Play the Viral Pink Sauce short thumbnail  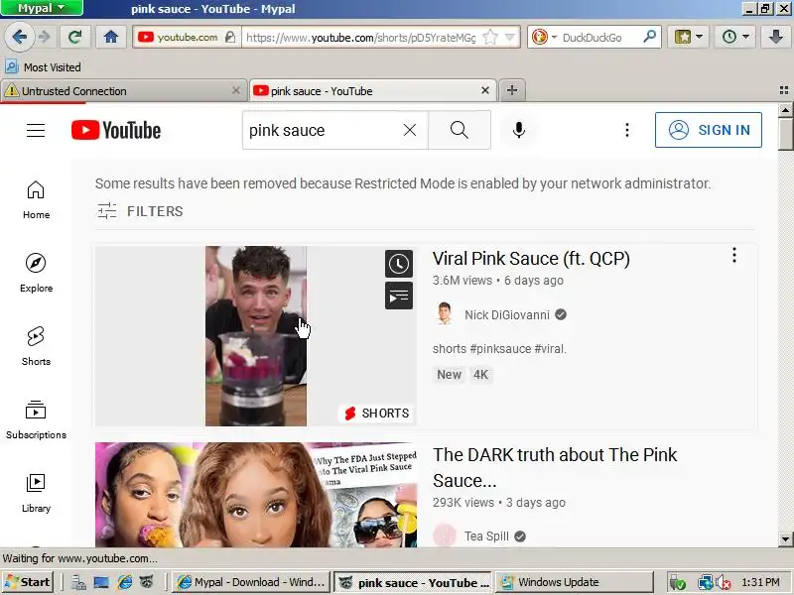pos(256,336)
